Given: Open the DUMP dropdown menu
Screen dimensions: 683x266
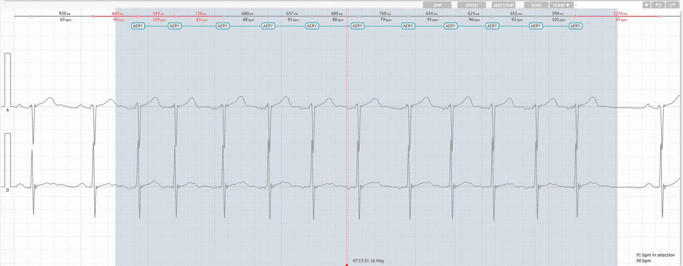Looking at the screenshot, I should tap(561, 5).
